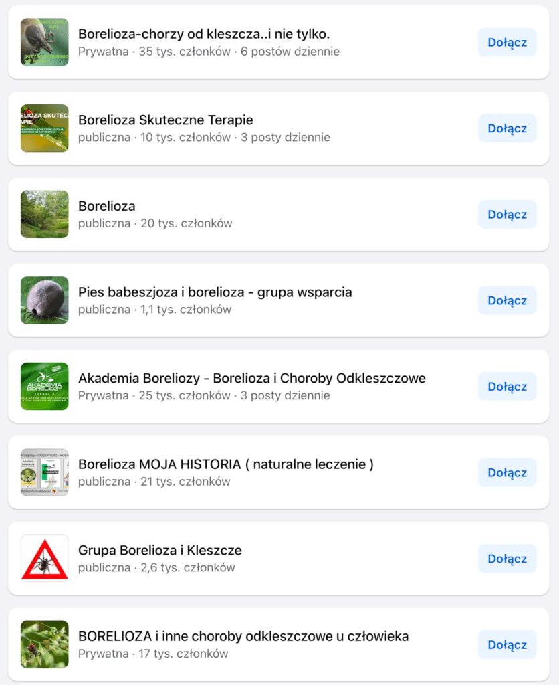Open the Akademia Boreliozy group title link

click(x=252, y=379)
